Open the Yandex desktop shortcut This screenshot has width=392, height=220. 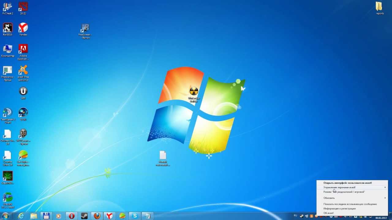click(x=23, y=30)
